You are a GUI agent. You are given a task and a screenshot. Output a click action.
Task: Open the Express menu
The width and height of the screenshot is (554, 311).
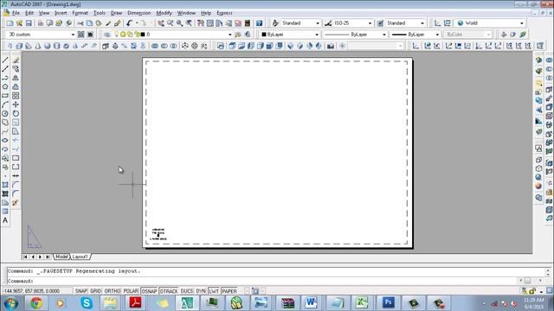click(224, 13)
